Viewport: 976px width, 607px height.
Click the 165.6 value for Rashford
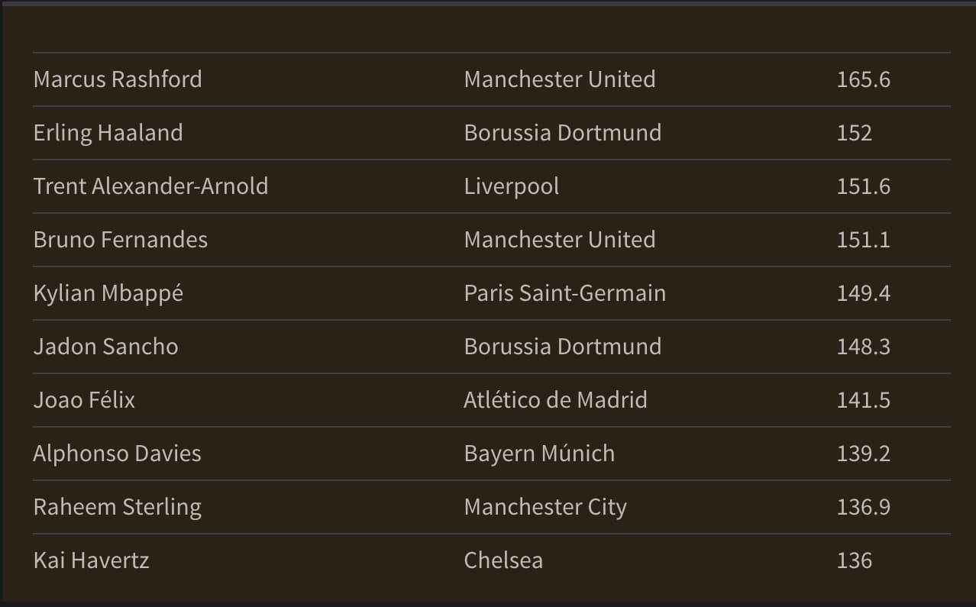(864, 79)
